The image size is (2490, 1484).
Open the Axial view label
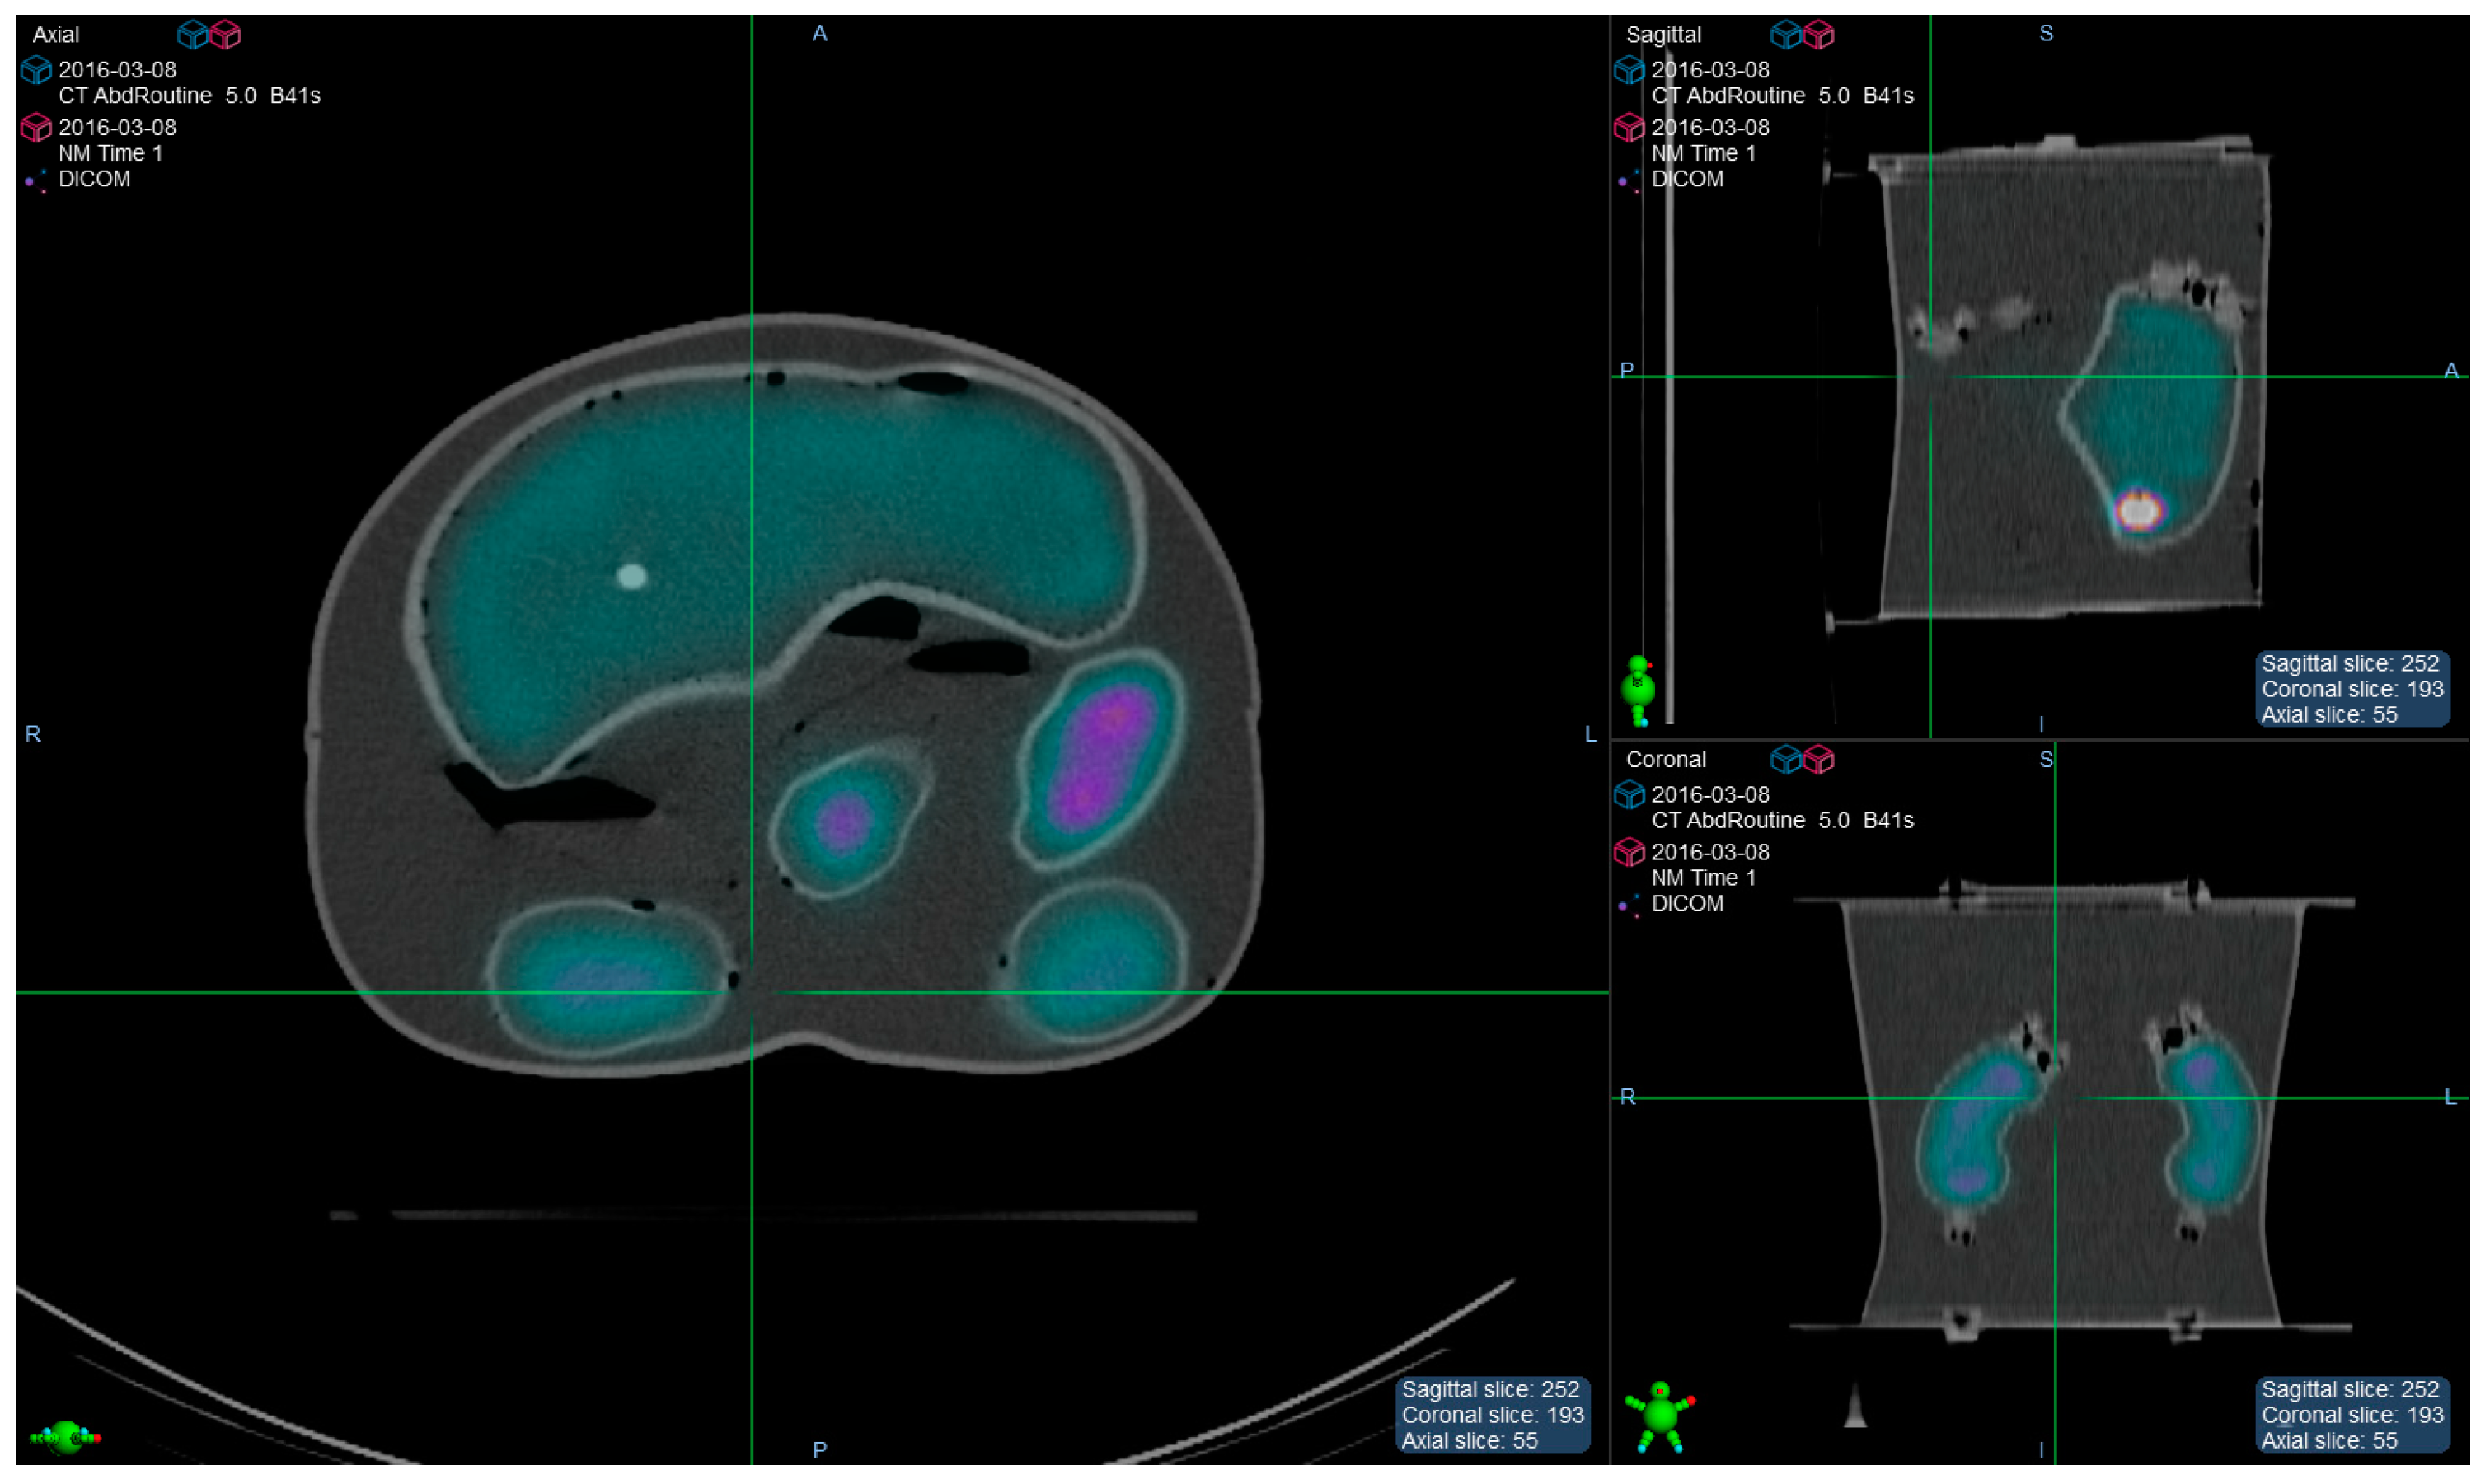coord(56,35)
